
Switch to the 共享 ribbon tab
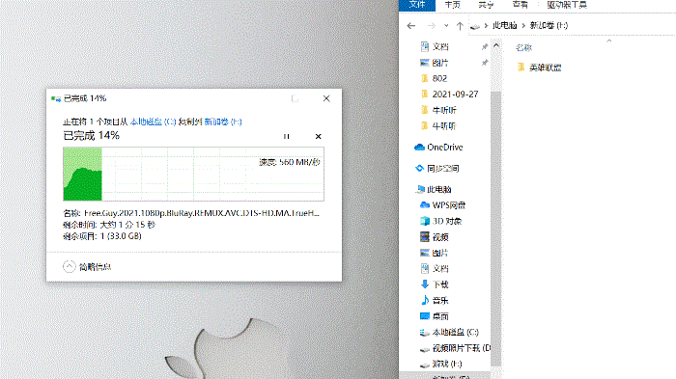pyautogui.click(x=486, y=5)
